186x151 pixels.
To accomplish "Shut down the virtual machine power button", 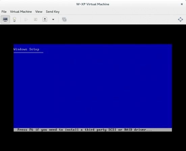I will coord(45,19).
